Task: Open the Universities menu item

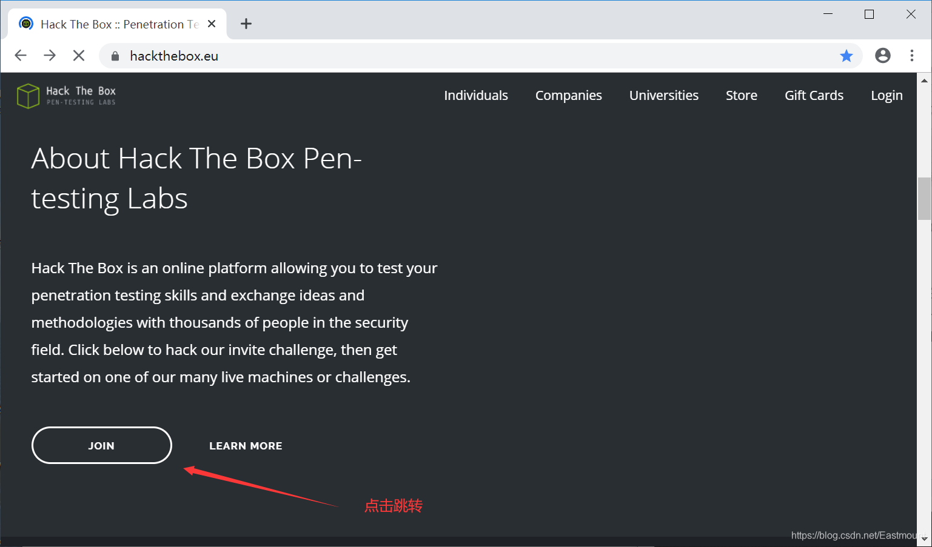Action: 664,95
